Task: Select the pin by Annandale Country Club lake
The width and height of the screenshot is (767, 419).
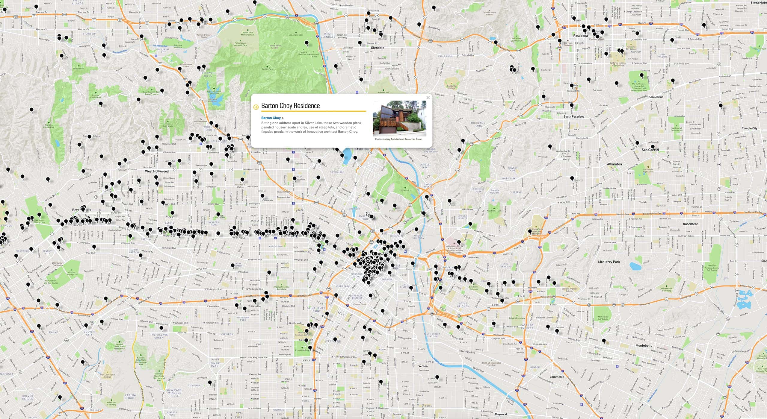Action: click(x=496, y=42)
